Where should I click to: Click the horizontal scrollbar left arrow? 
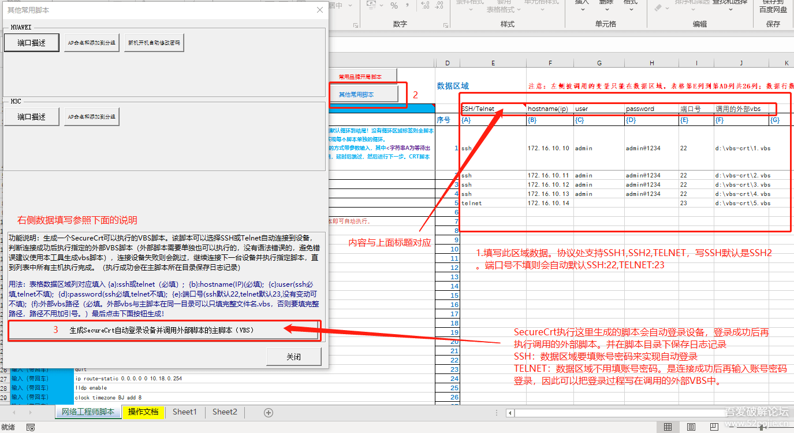point(509,413)
